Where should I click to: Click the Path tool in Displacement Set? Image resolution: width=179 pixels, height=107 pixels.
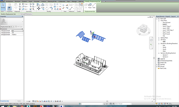click(x=94, y=6)
